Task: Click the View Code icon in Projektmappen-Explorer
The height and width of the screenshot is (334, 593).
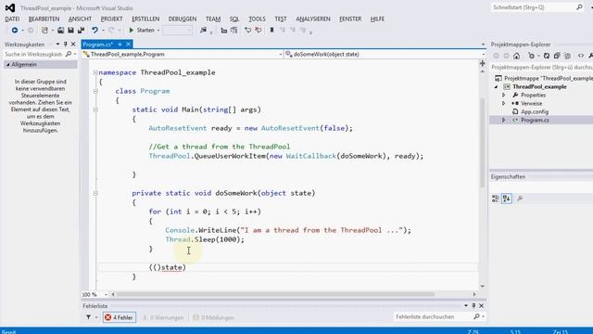Action: click(x=581, y=56)
